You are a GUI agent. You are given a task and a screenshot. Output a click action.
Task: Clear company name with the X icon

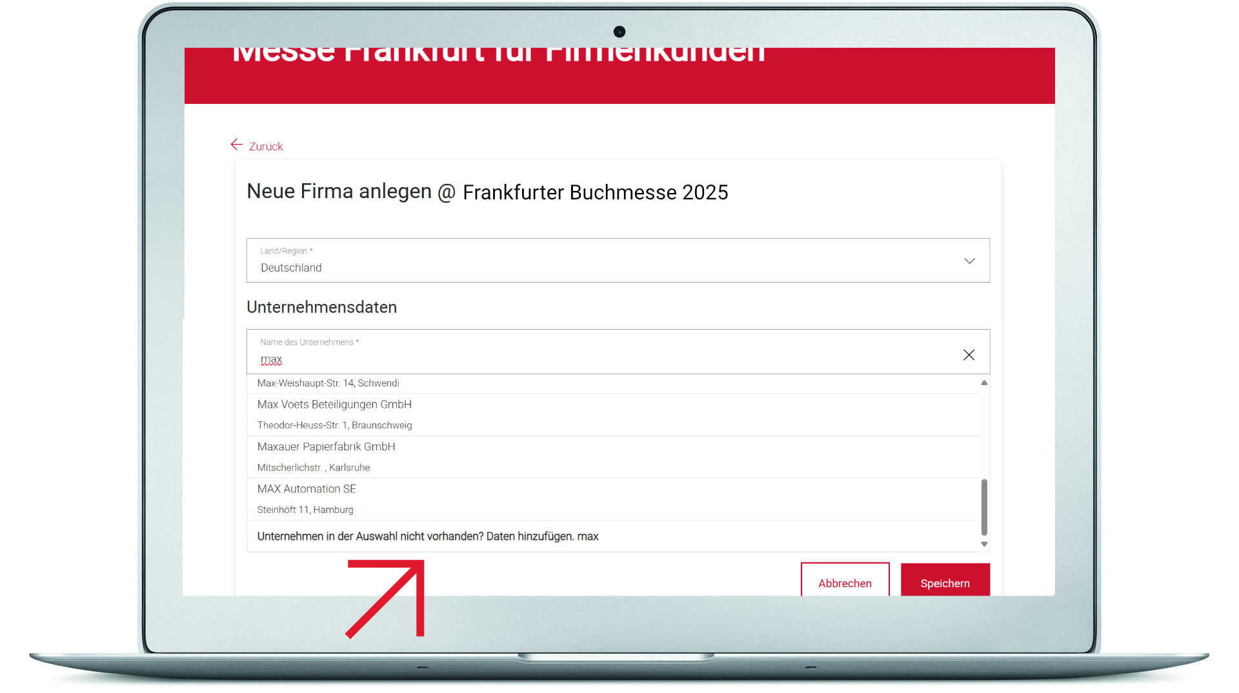click(969, 355)
